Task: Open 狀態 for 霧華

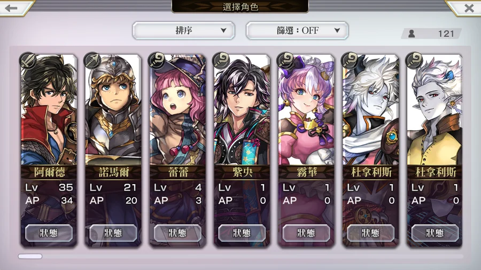Action: (306, 233)
